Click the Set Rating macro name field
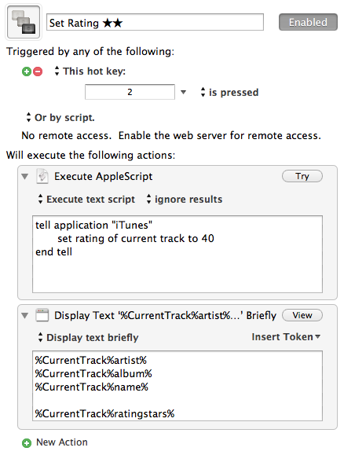 pyautogui.click(x=156, y=22)
